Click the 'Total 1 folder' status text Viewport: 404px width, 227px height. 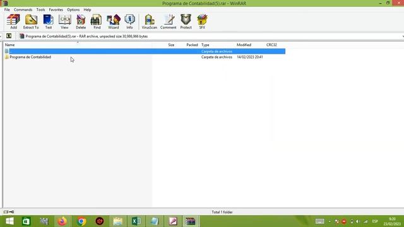point(222,212)
